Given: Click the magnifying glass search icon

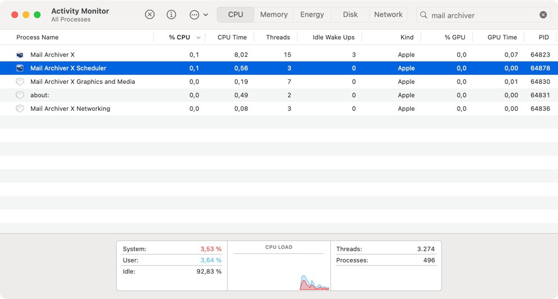Looking at the screenshot, I should (x=424, y=15).
